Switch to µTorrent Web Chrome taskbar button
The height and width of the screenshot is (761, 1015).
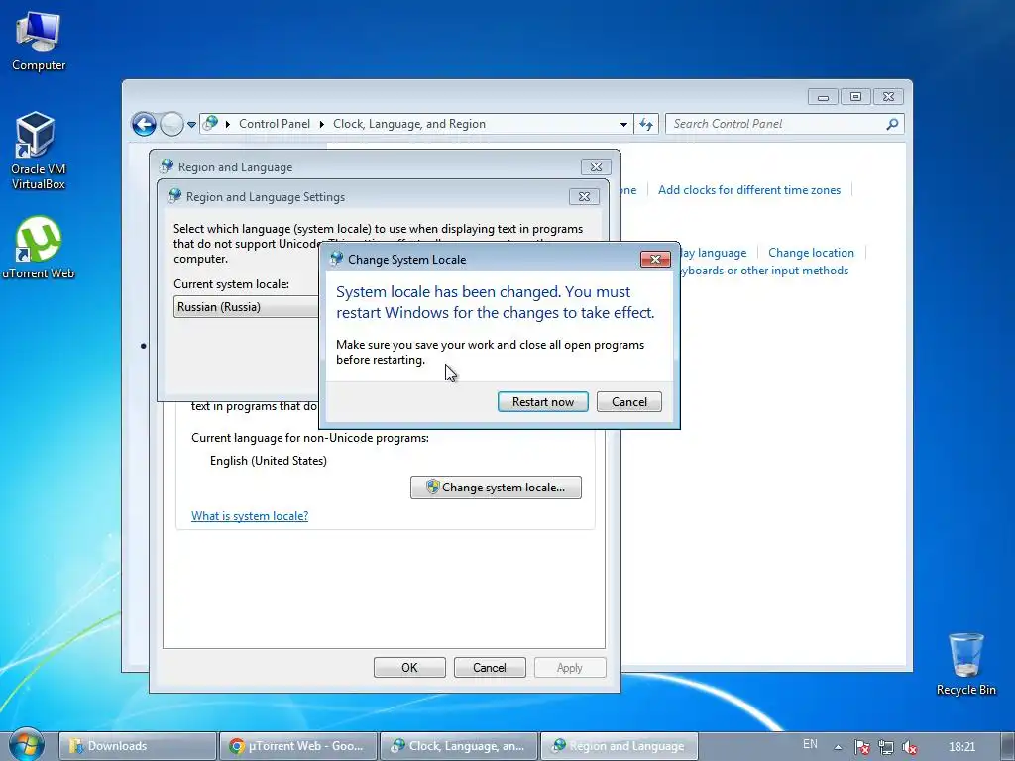point(297,746)
